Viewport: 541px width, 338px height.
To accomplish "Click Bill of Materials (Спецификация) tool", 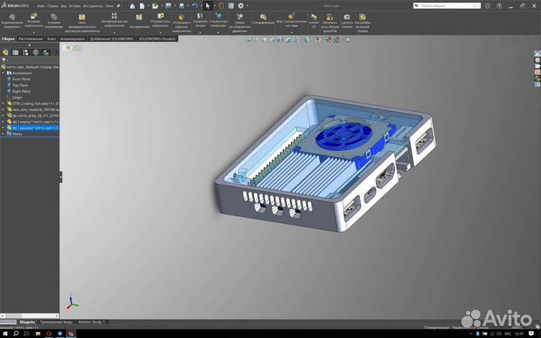I will click(x=263, y=20).
